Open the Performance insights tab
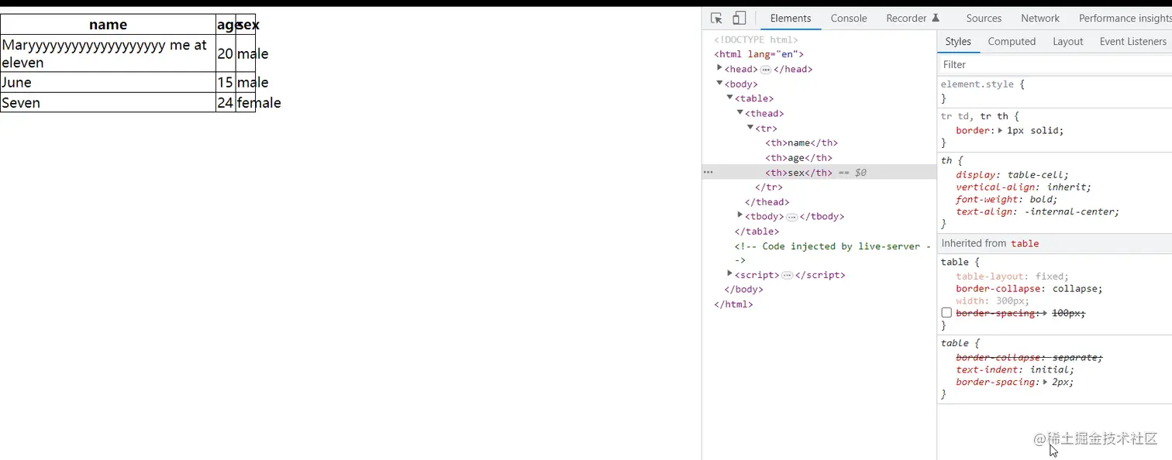The image size is (1172, 460). tap(1125, 18)
